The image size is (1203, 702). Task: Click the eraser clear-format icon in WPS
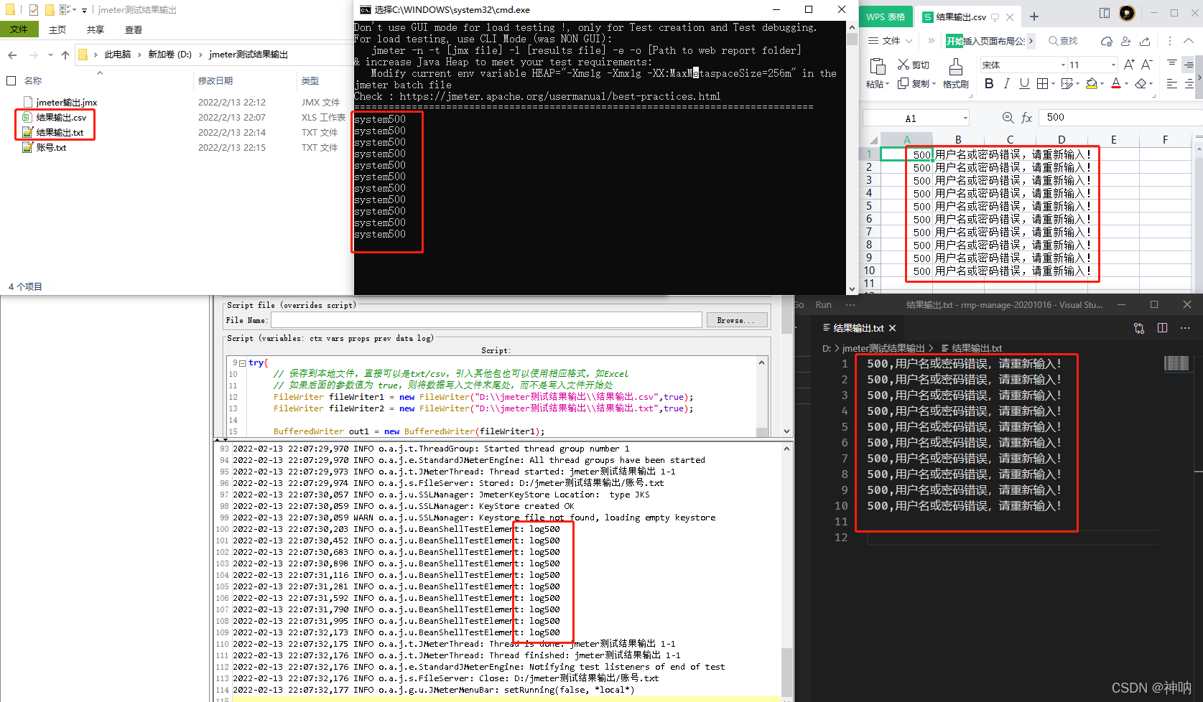1141,84
